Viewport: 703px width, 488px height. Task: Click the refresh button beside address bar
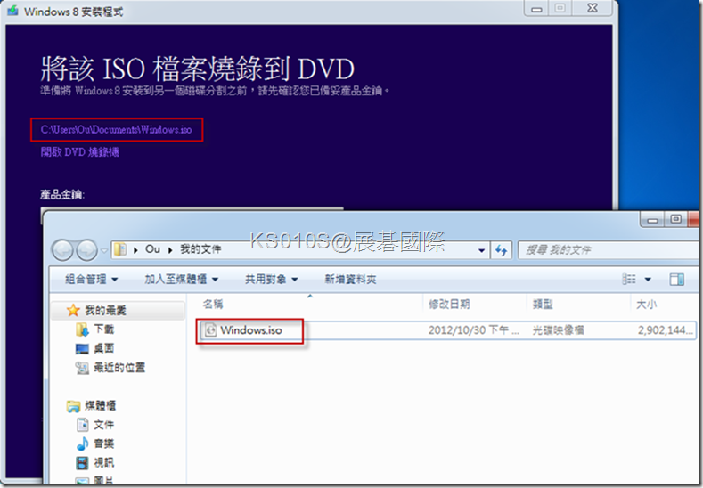pos(502,250)
